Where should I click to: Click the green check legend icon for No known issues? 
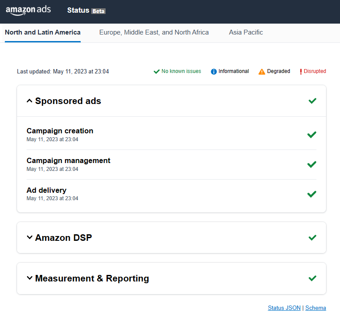coord(157,71)
